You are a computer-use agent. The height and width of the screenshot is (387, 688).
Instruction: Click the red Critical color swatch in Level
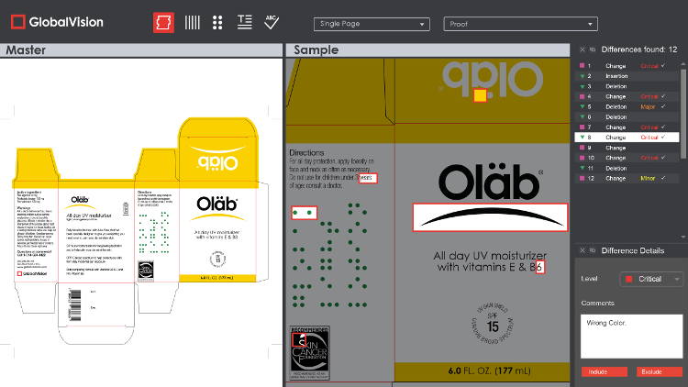(628, 279)
